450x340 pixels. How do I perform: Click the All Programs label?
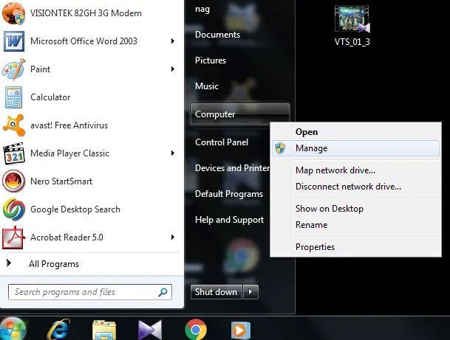pyautogui.click(x=54, y=264)
